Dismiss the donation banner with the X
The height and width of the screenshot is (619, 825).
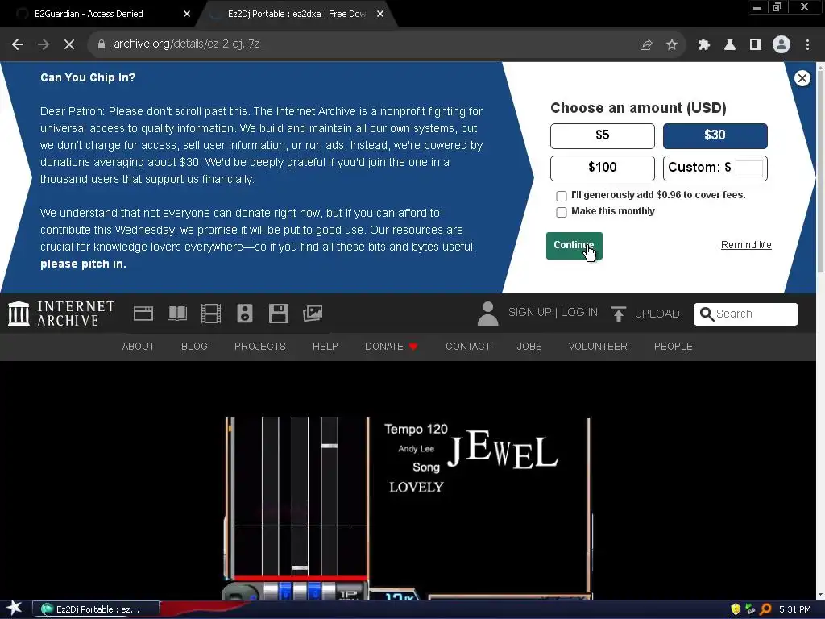pyautogui.click(x=802, y=78)
